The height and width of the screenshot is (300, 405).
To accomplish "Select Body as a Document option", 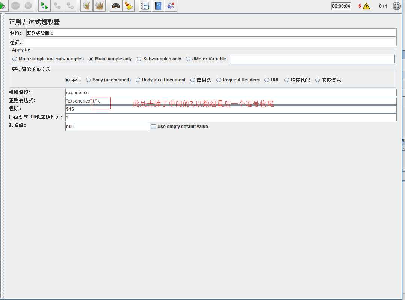I will click(x=161, y=80).
